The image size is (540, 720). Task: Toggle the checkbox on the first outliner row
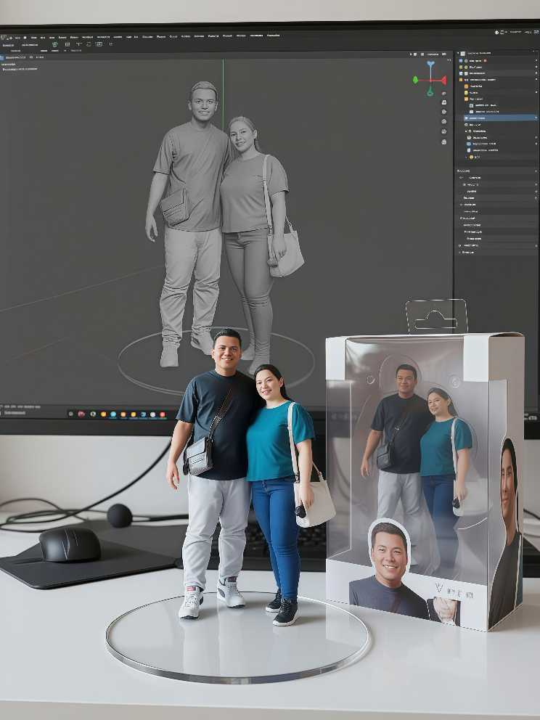pos(461,60)
